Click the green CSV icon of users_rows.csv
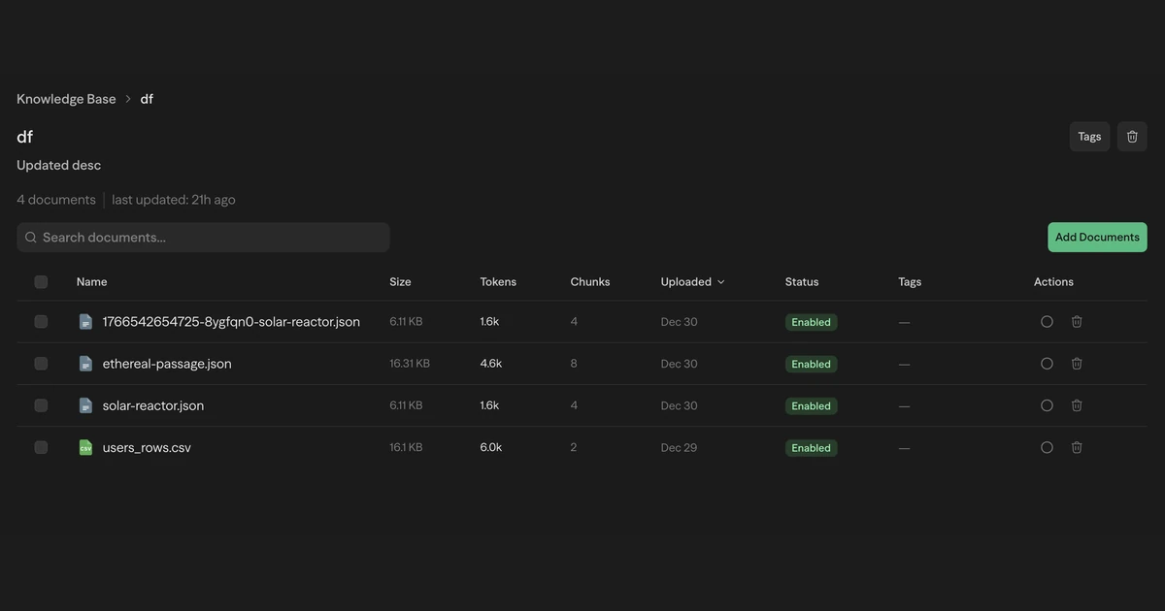1165x611 pixels. (85, 447)
